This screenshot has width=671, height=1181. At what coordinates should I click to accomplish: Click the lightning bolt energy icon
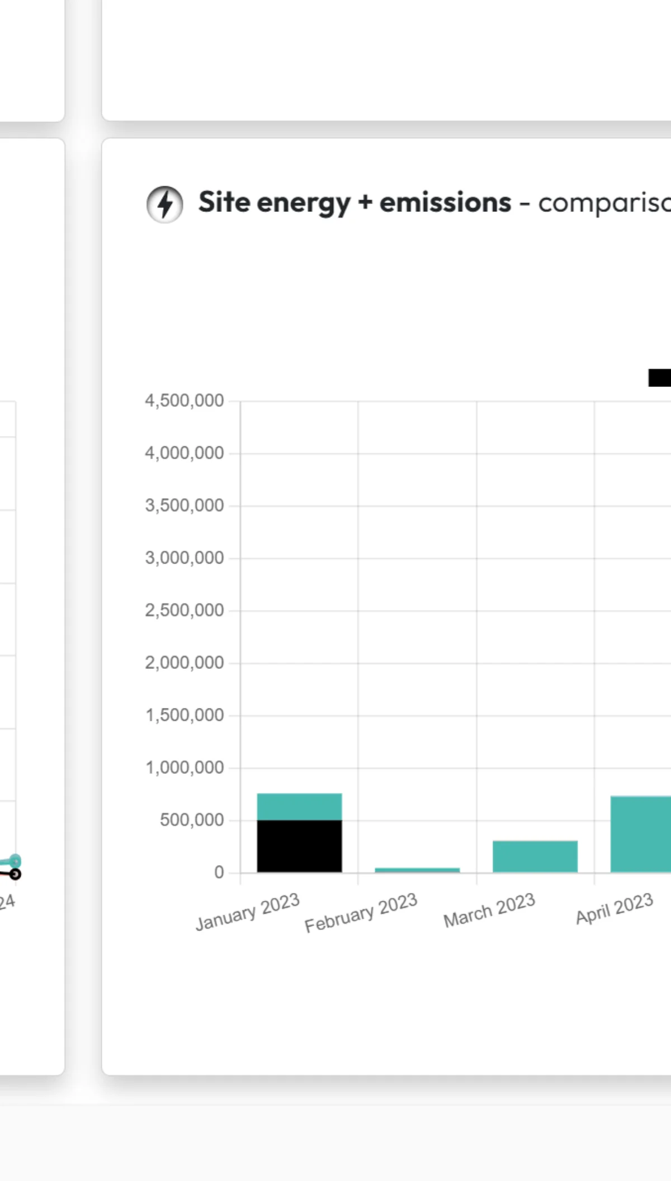164,204
